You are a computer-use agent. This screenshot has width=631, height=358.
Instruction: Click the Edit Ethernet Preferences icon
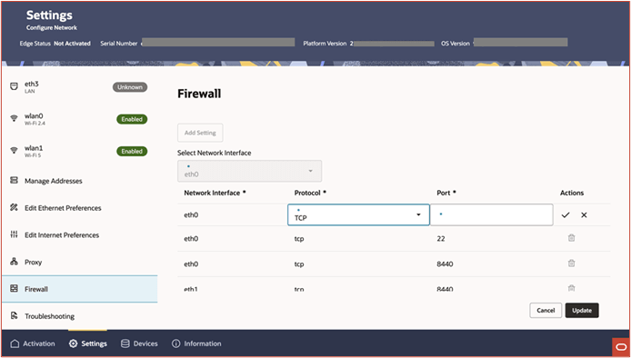14,208
